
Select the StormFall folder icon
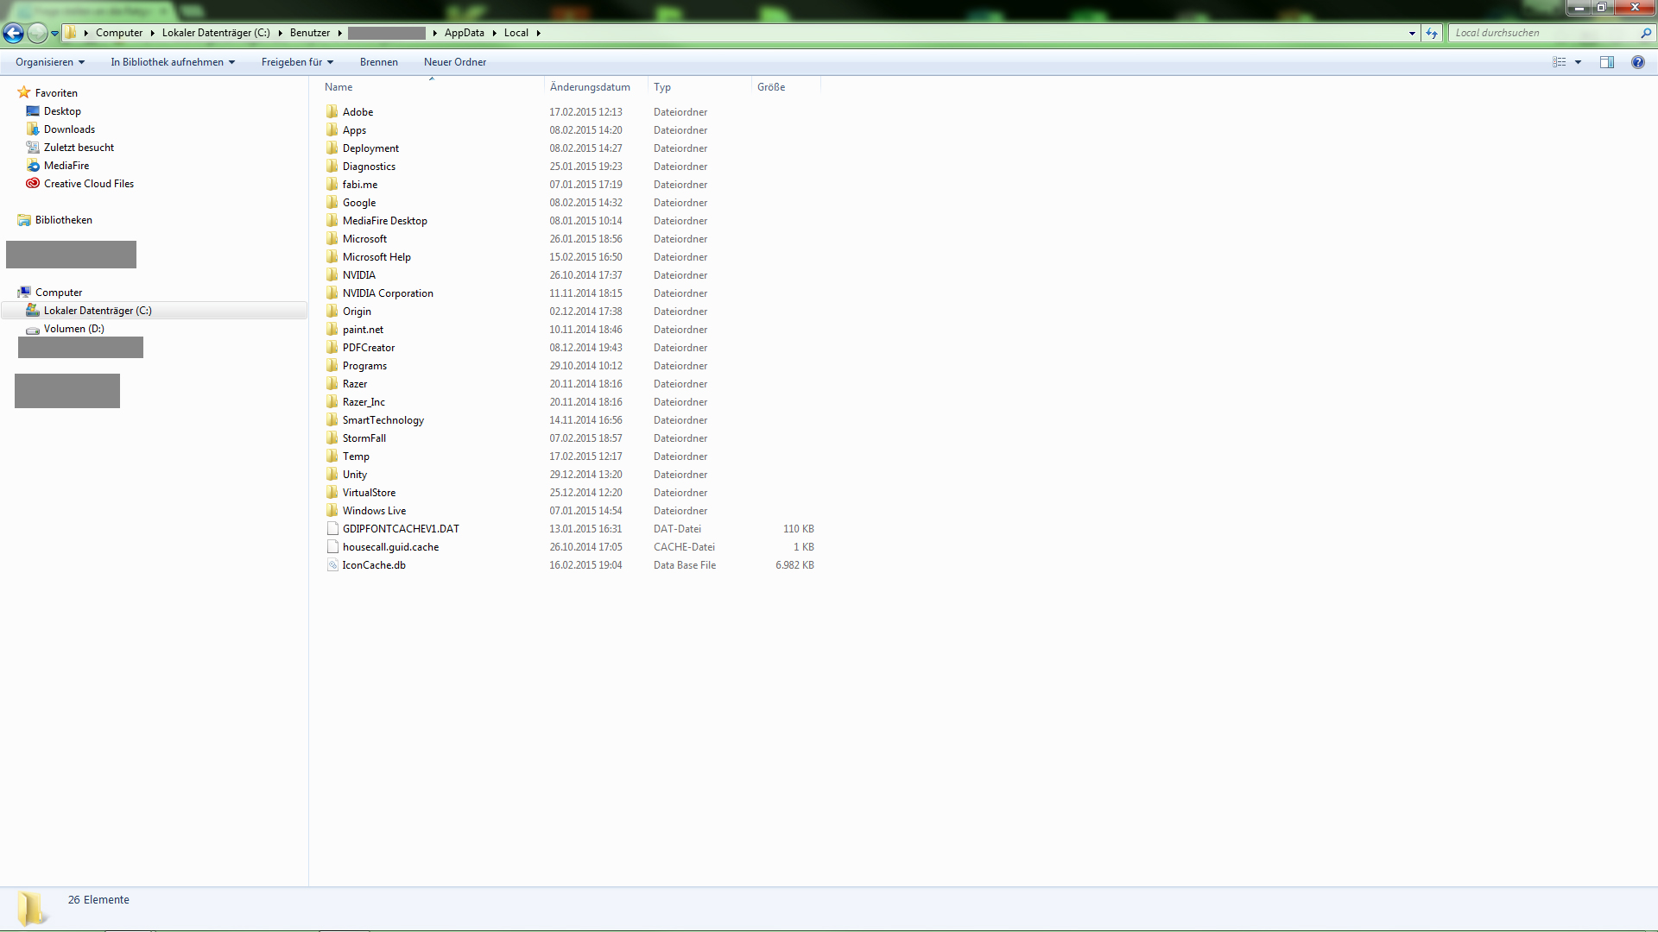[332, 438]
